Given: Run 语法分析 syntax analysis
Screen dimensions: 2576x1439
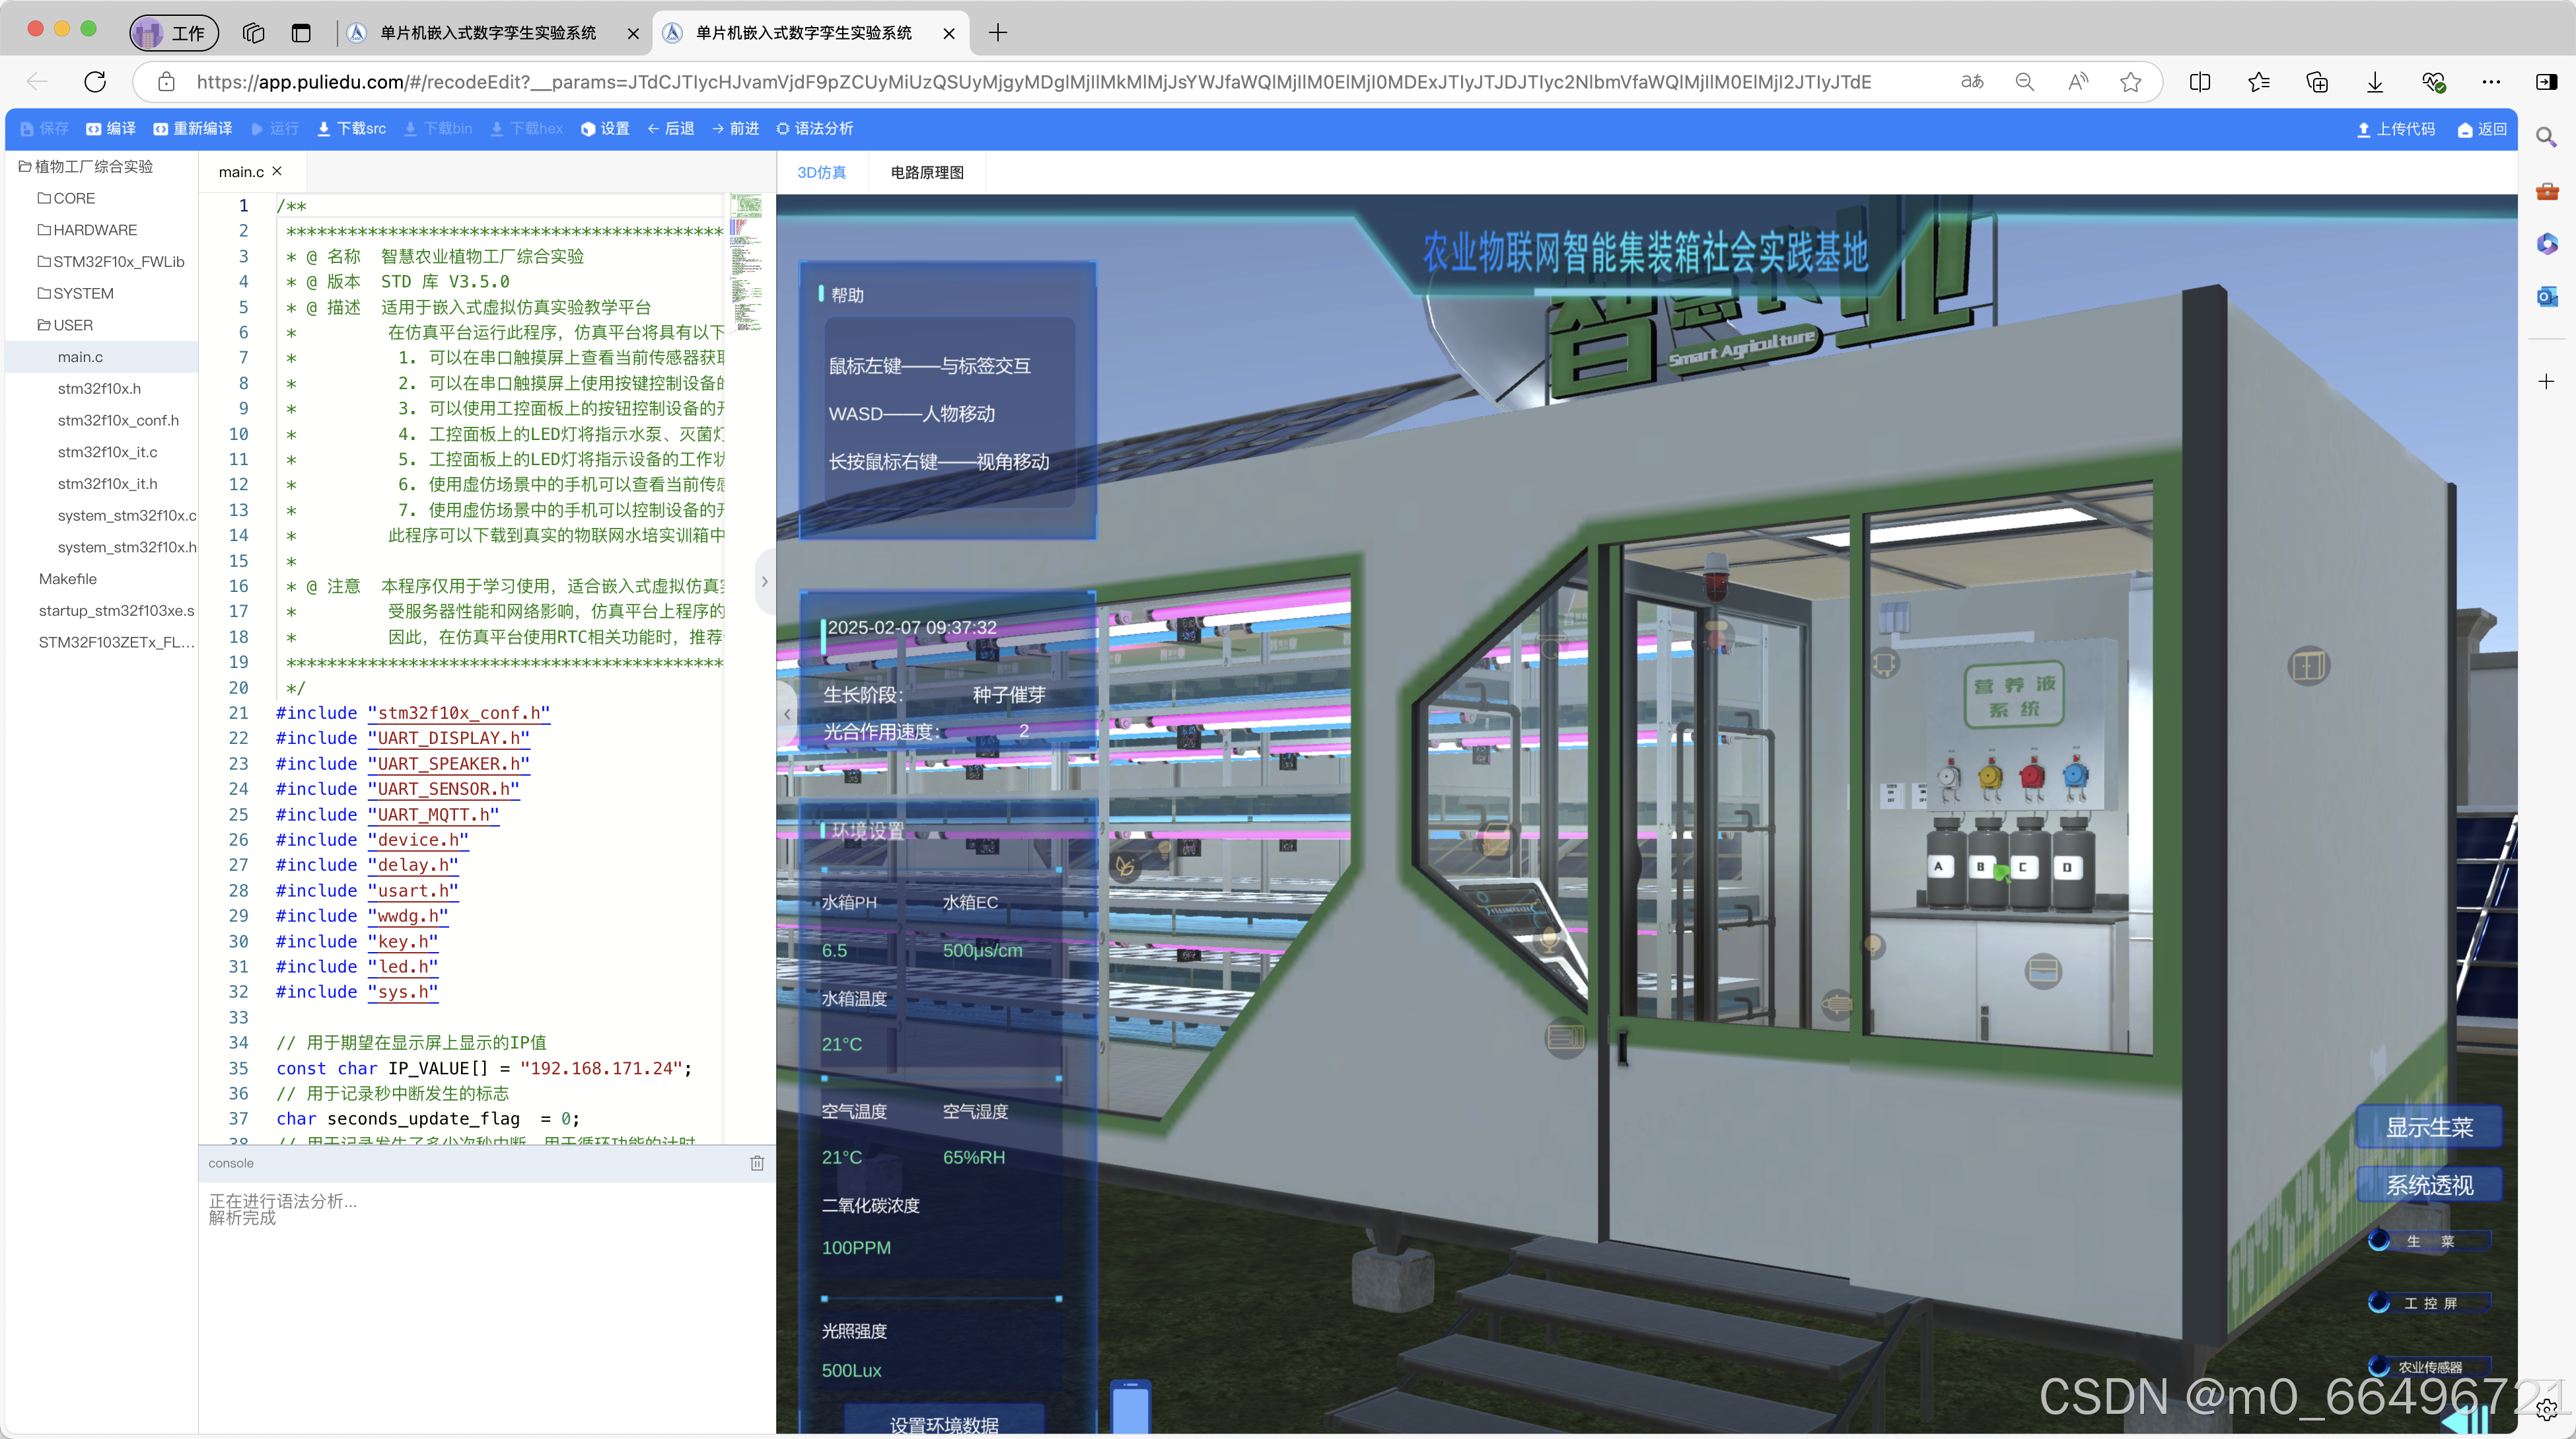Looking at the screenshot, I should tap(814, 129).
